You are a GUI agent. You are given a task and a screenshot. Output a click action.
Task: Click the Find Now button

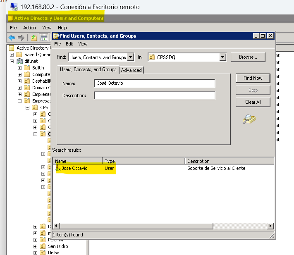(253, 78)
